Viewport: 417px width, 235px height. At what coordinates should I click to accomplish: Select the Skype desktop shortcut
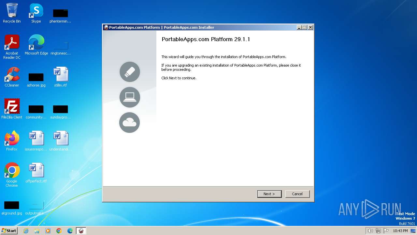36,13
